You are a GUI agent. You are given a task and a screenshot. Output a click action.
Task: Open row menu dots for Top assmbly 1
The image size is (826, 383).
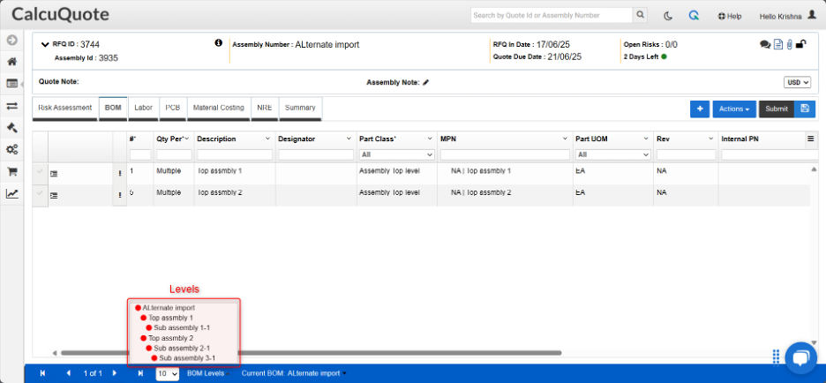(120, 173)
